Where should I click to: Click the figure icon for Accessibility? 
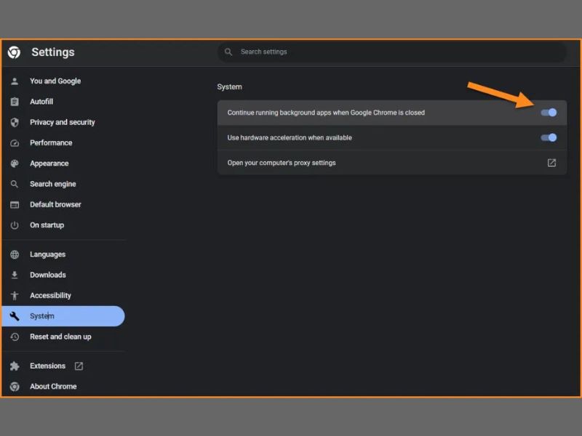[15, 296]
